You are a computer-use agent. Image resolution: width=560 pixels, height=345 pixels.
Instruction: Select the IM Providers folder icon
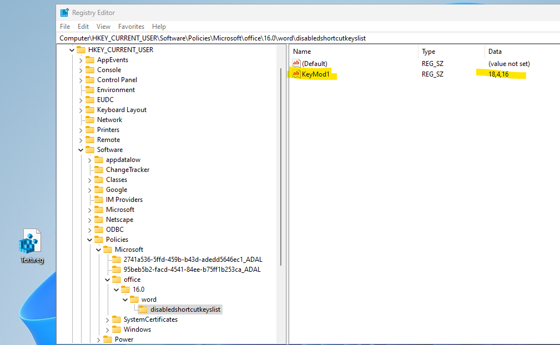click(99, 200)
